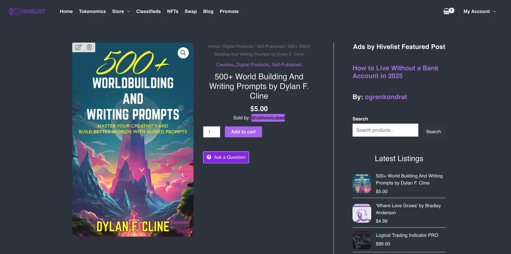The image size is (511, 254).
Task: Go to the Classifieds page
Action: [149, 11]
